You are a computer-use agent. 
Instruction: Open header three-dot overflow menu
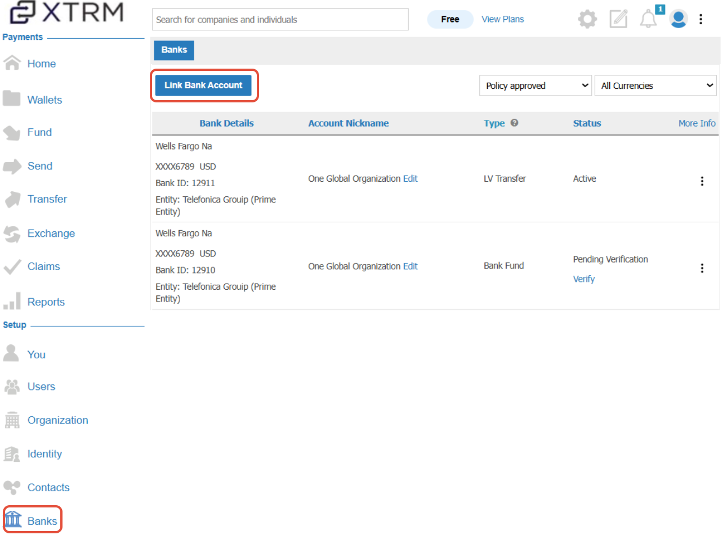tap(701, 19)
